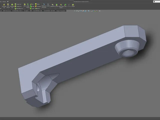Expand the Hole Wizard dropdown arrow
Screen dimensions: 160x120
[x=8, y=9]
